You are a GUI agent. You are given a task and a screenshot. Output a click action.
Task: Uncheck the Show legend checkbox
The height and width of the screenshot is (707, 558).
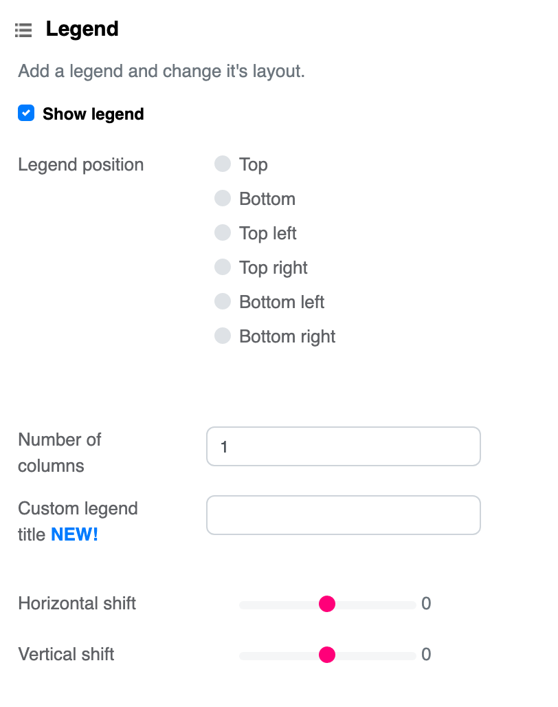pos(26,113)
